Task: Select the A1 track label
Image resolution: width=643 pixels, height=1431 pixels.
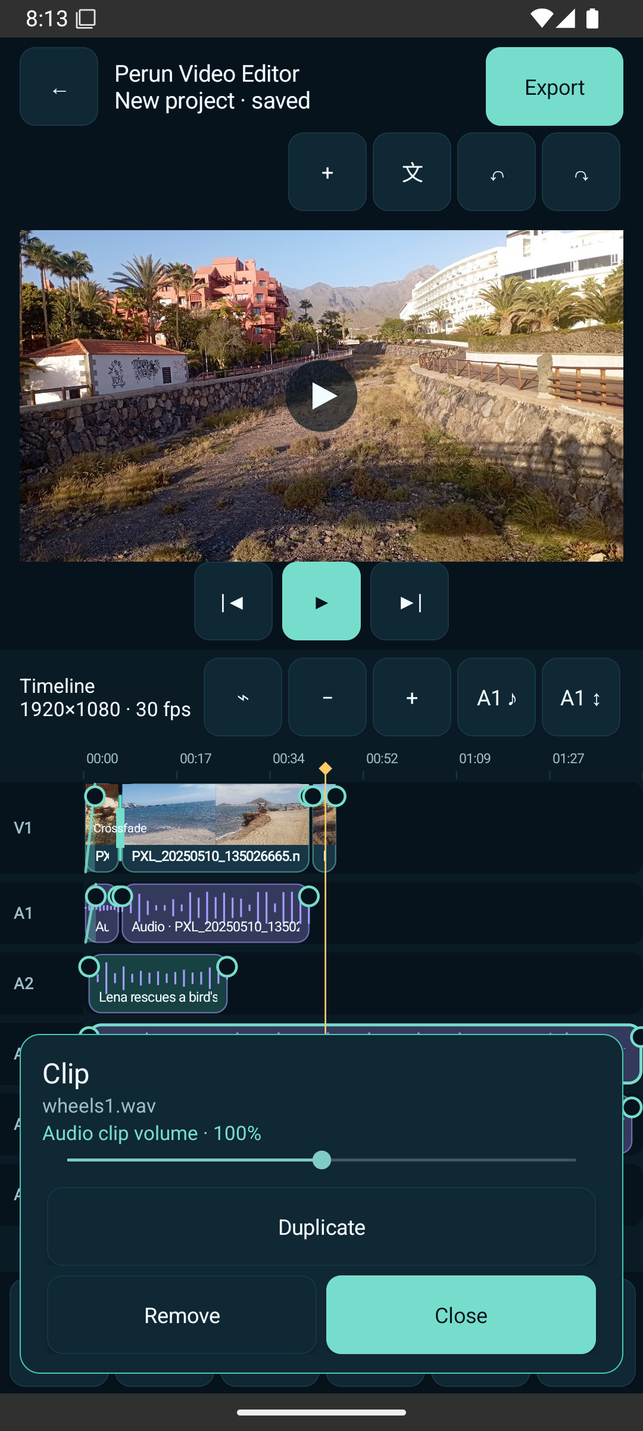Action: tap(23, 913)
